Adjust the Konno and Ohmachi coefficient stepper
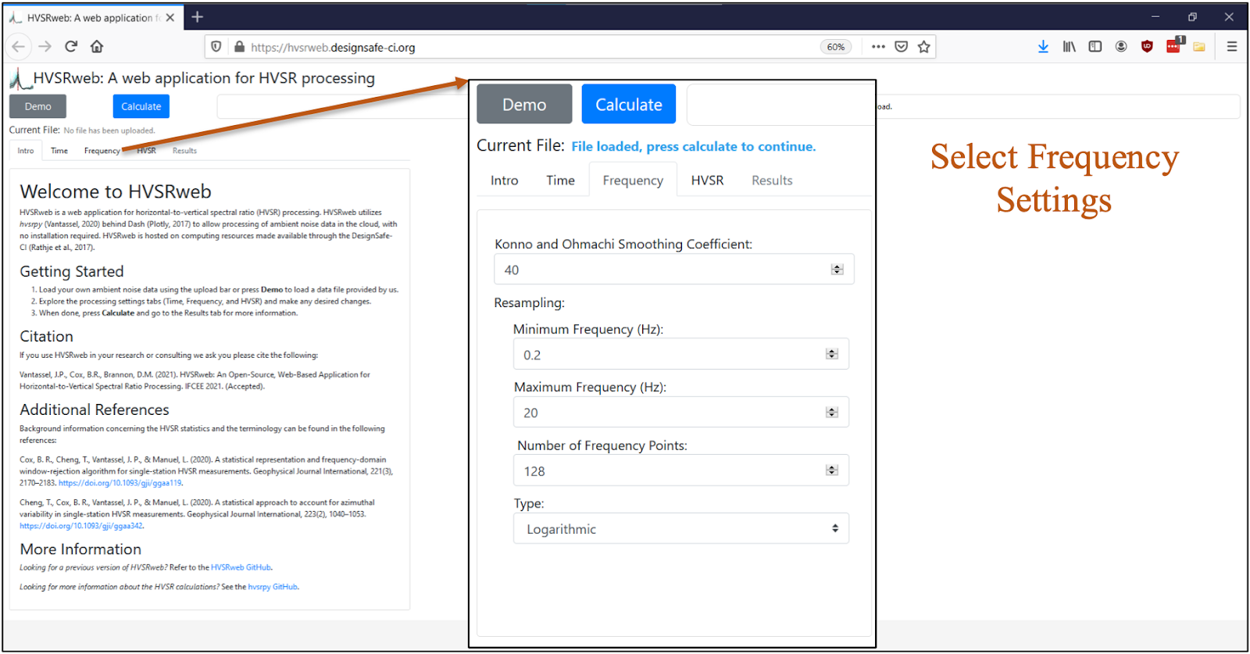 pyautogui.click(x=837, y=270)
